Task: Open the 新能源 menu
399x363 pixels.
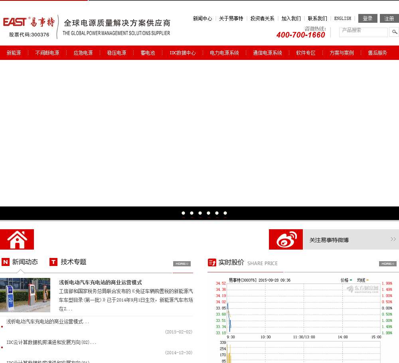Action: click(14, 53)
